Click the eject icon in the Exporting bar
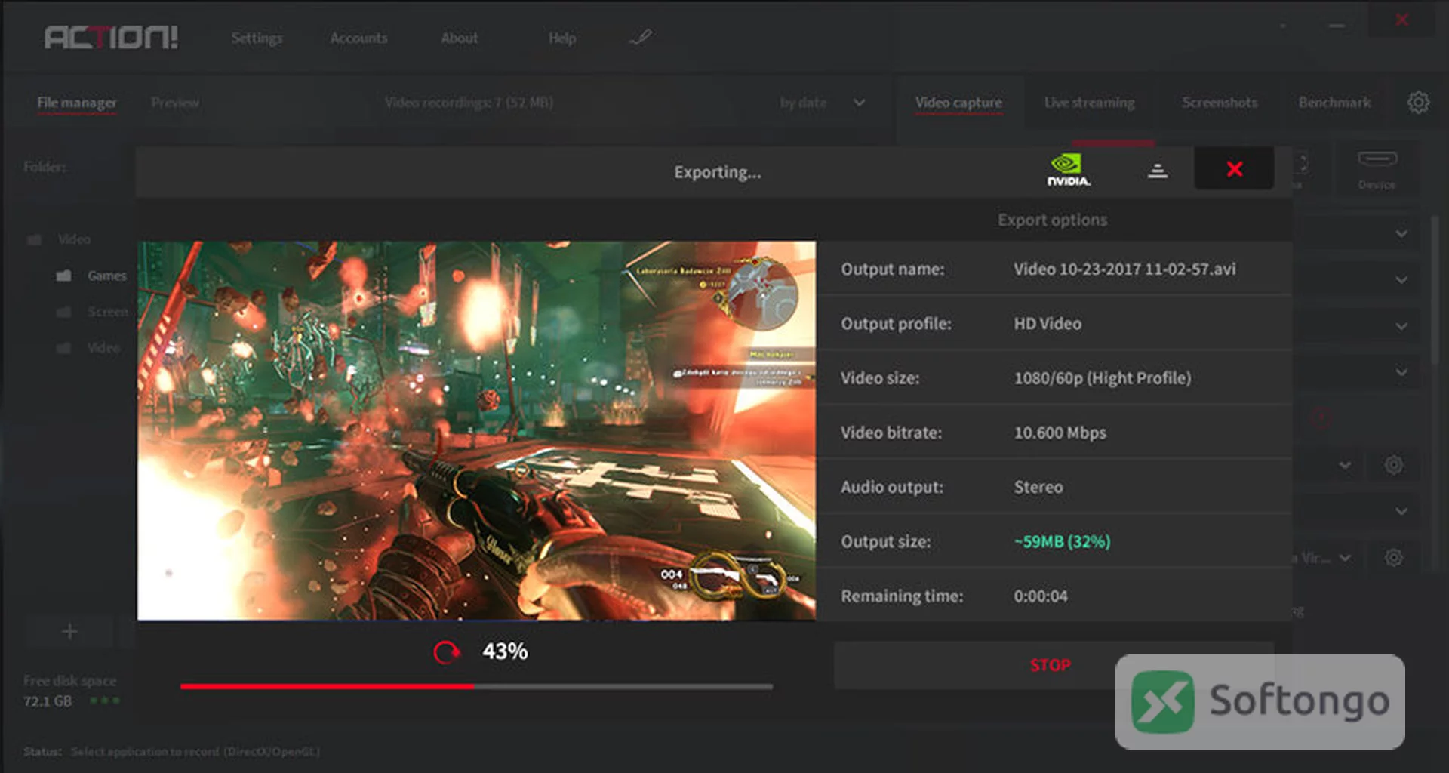1449x773 pixels. 1157,171
